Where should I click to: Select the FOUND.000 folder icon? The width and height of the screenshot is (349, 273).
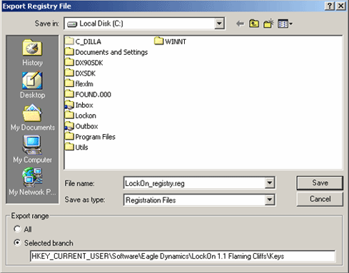[x=69, y=94]
